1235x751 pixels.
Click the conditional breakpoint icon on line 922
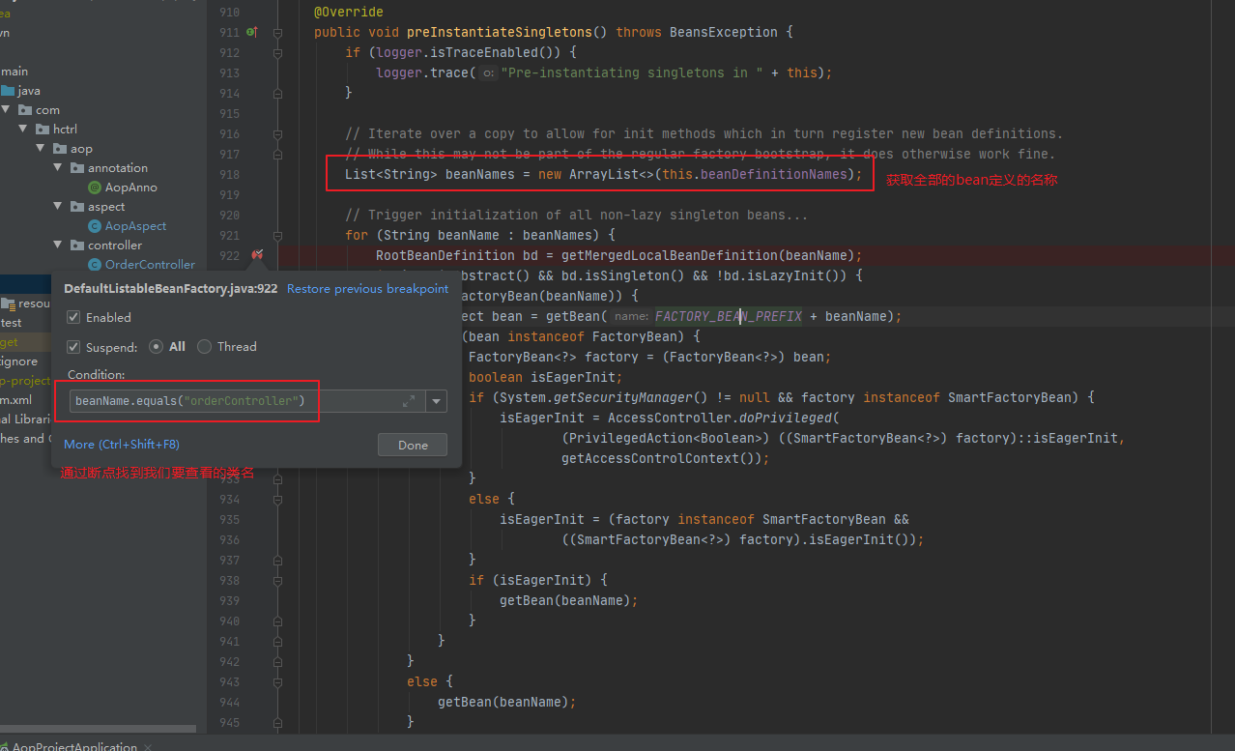pos(257,255)
